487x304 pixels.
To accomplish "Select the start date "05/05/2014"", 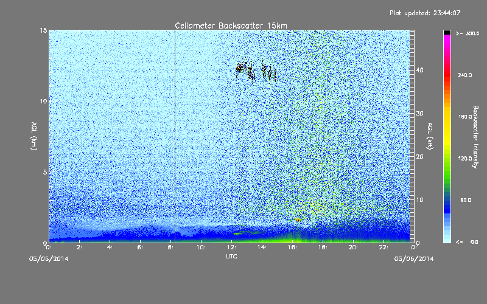I will (49, 259).
